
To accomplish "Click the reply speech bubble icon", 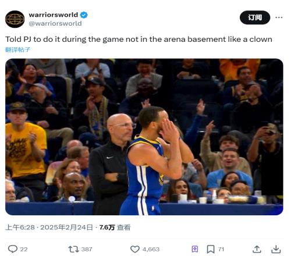I will pos(13,249).
